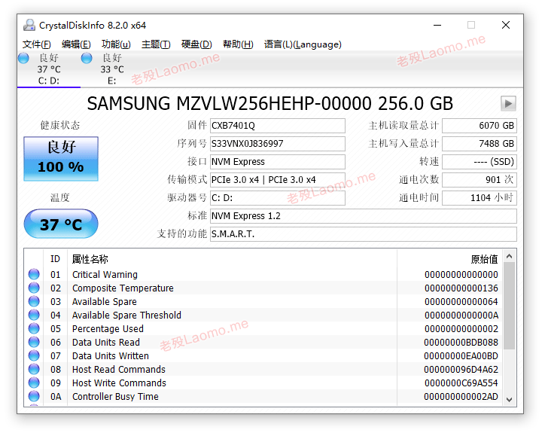Click status orb for Composite Temperature row
The image size is (545, 436).
[34, 288]
